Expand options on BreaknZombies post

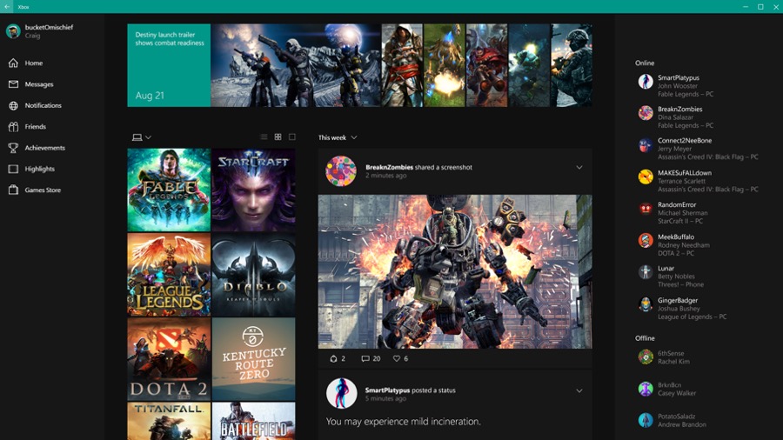(x=579, y=168)
